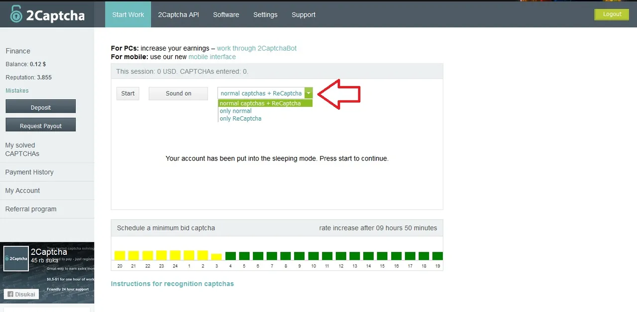
Task: Click the yellow bar for hour 22
Action: [147, 255]
